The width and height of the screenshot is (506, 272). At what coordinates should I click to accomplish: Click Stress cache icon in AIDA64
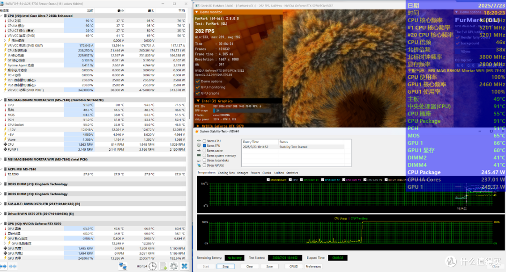pyautogui.click(x=199, y=150)
